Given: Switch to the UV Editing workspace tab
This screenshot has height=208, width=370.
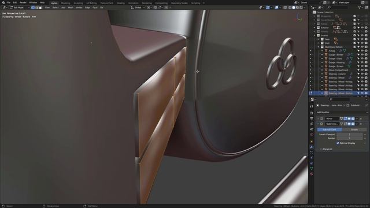Looking at the screenshot, I should click(91, 3).
